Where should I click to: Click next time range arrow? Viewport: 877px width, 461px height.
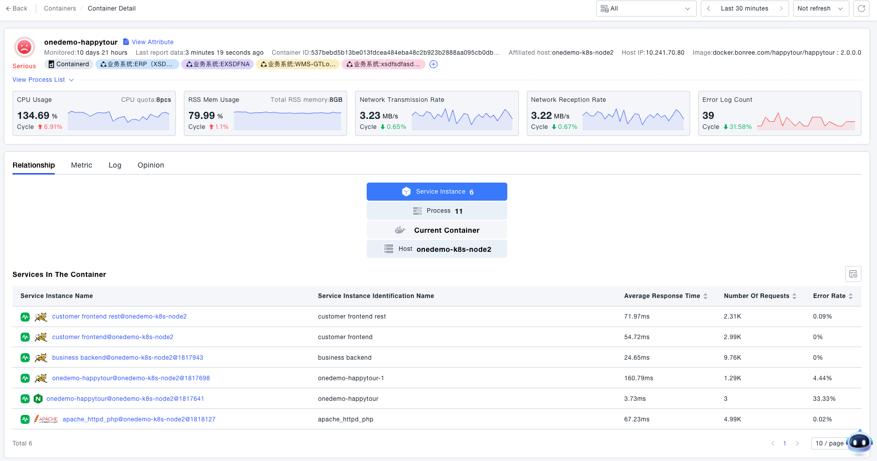pos(781,9)
